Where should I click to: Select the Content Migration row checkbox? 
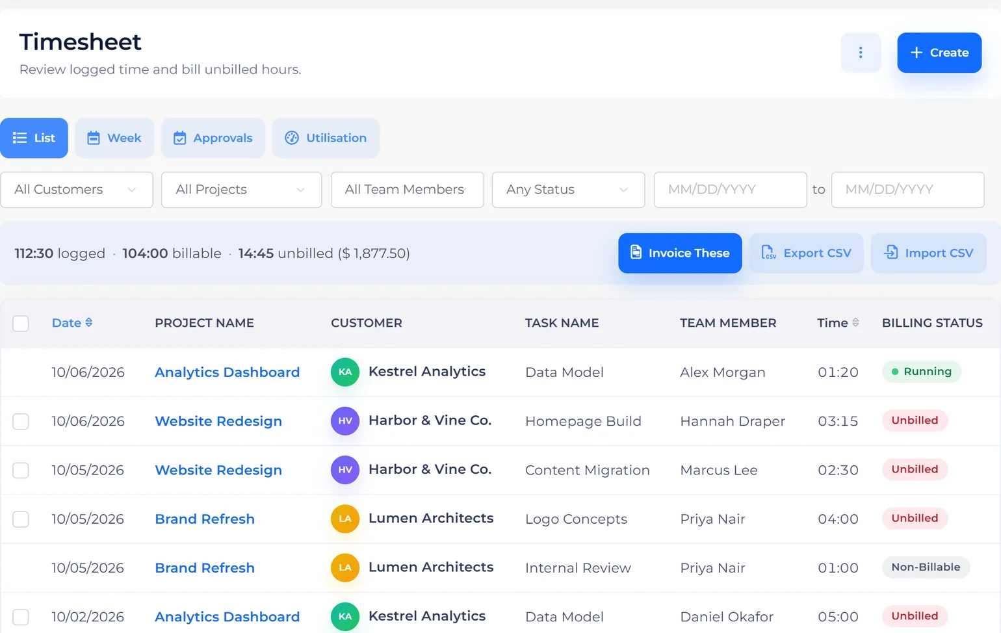21,470
